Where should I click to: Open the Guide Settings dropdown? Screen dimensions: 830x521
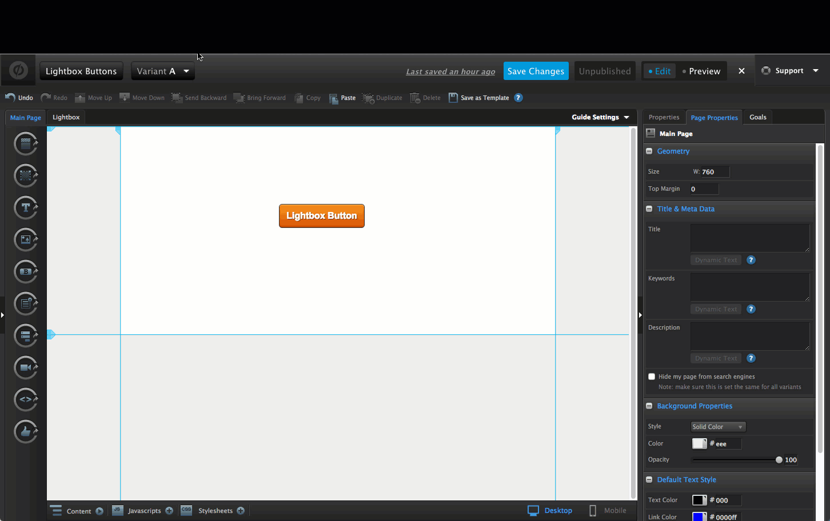tap(600, 117)
